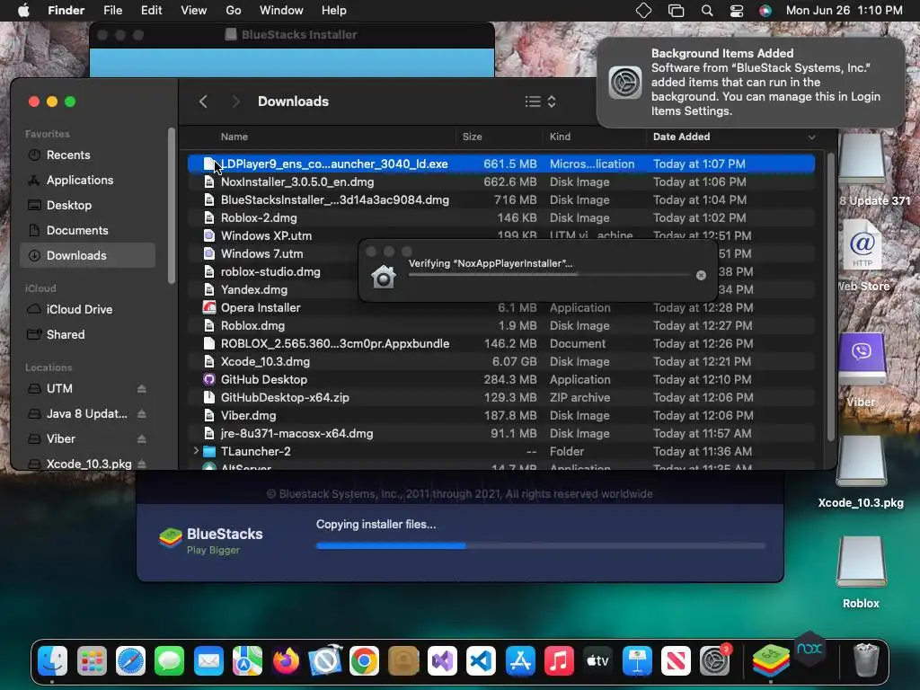Open Contacts app in Dock
Screen dimensions: 920x690
[403, 661]
